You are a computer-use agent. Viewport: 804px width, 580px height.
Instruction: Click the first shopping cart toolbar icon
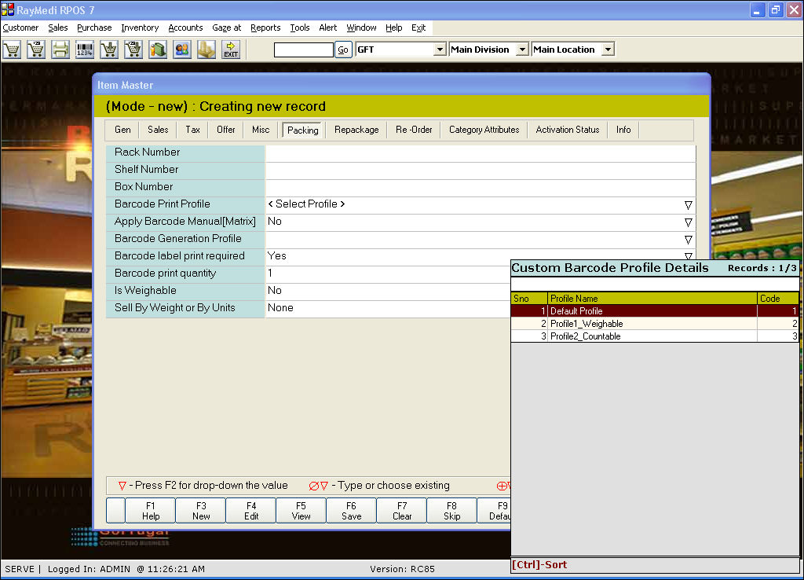pos(12,50)
